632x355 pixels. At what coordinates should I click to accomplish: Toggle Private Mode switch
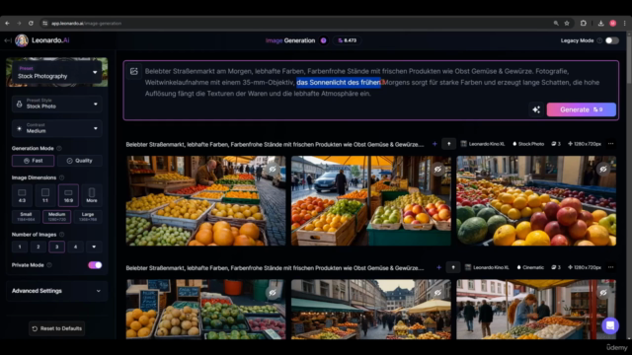pos(95,265)
